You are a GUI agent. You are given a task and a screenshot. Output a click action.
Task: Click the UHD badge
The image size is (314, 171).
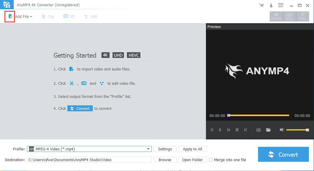click(118, 55)
